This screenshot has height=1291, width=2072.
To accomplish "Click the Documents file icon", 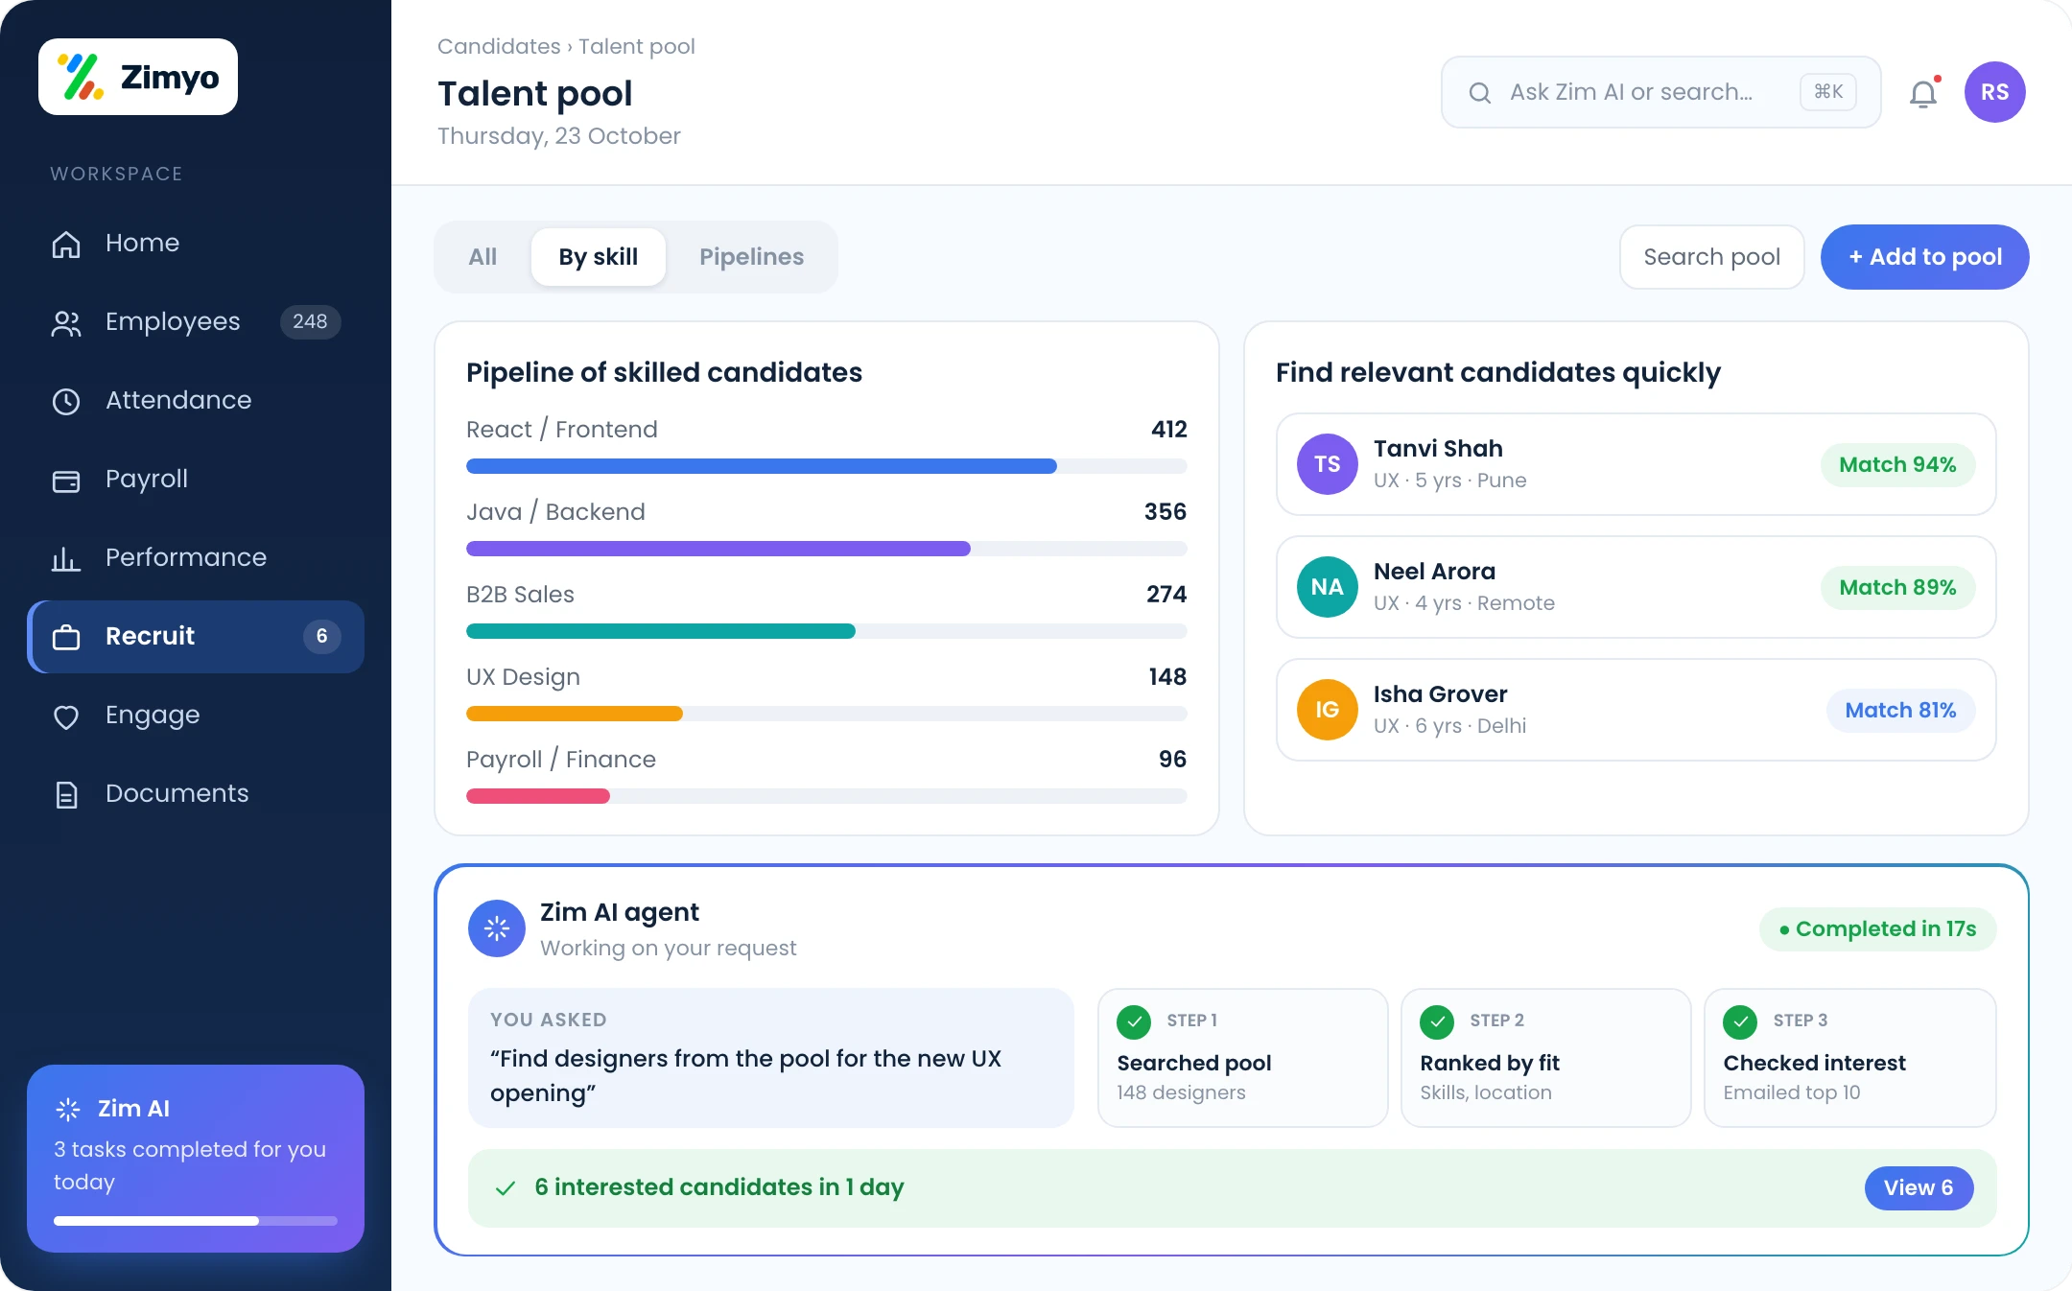I will click(66, 794).
